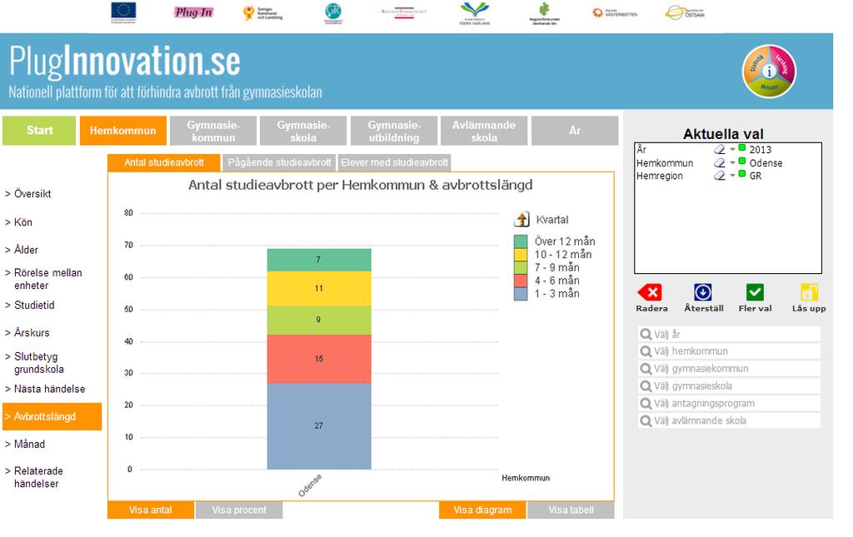Show percentages with Visa procent button
The width and height of the screenshot is (853, 537).
(239, 510)
